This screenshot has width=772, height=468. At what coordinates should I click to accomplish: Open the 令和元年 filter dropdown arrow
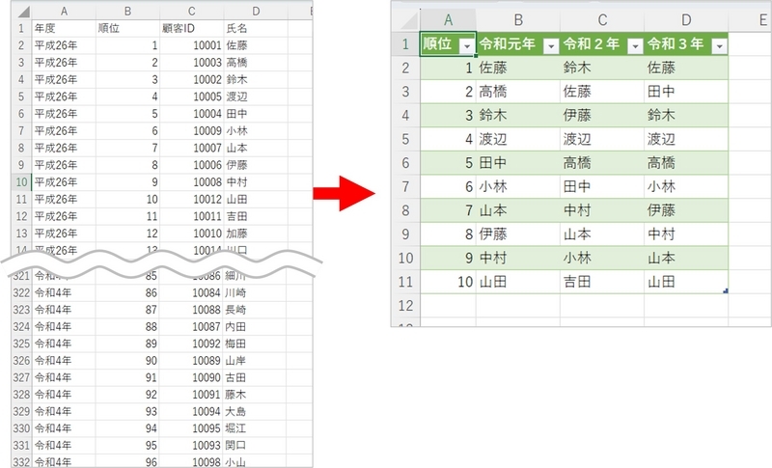pyautogui.click(x=550, y=45)
